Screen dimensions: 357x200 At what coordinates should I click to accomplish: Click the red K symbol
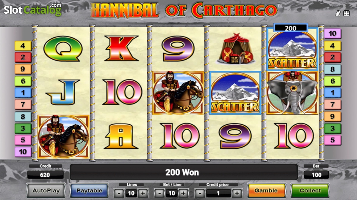120,48
